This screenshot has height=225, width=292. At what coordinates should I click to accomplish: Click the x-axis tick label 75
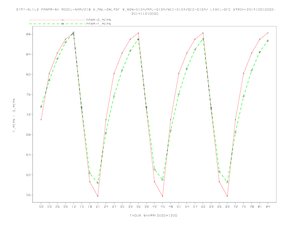pos(244,207)
